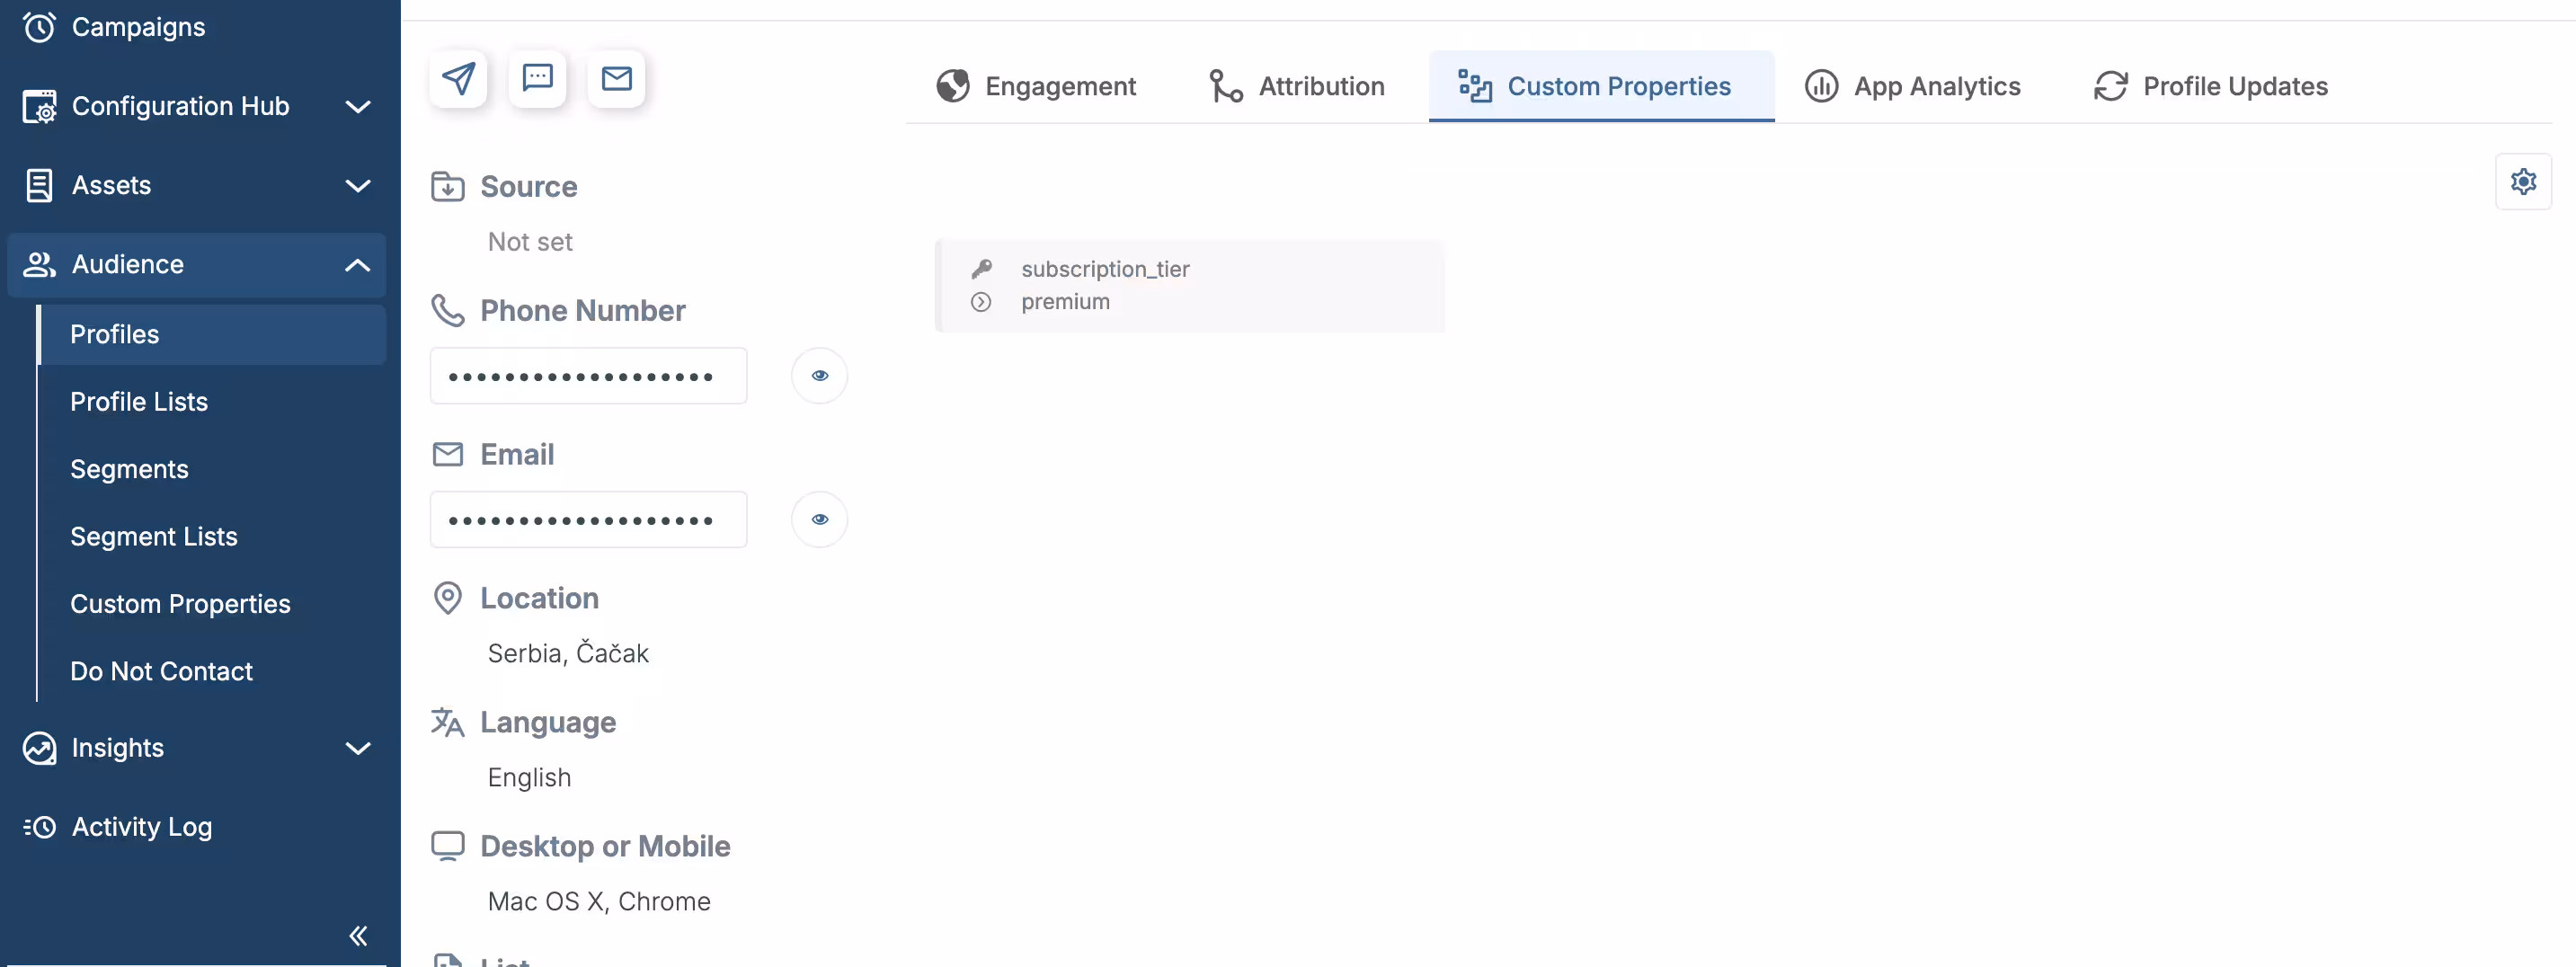Switch to the Attribution tab
2576x967 pixels.
pyautogui.click(x=1297, y=86)
